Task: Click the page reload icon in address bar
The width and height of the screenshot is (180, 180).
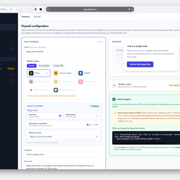Action: pyautogui.click(x=132, y=9)
